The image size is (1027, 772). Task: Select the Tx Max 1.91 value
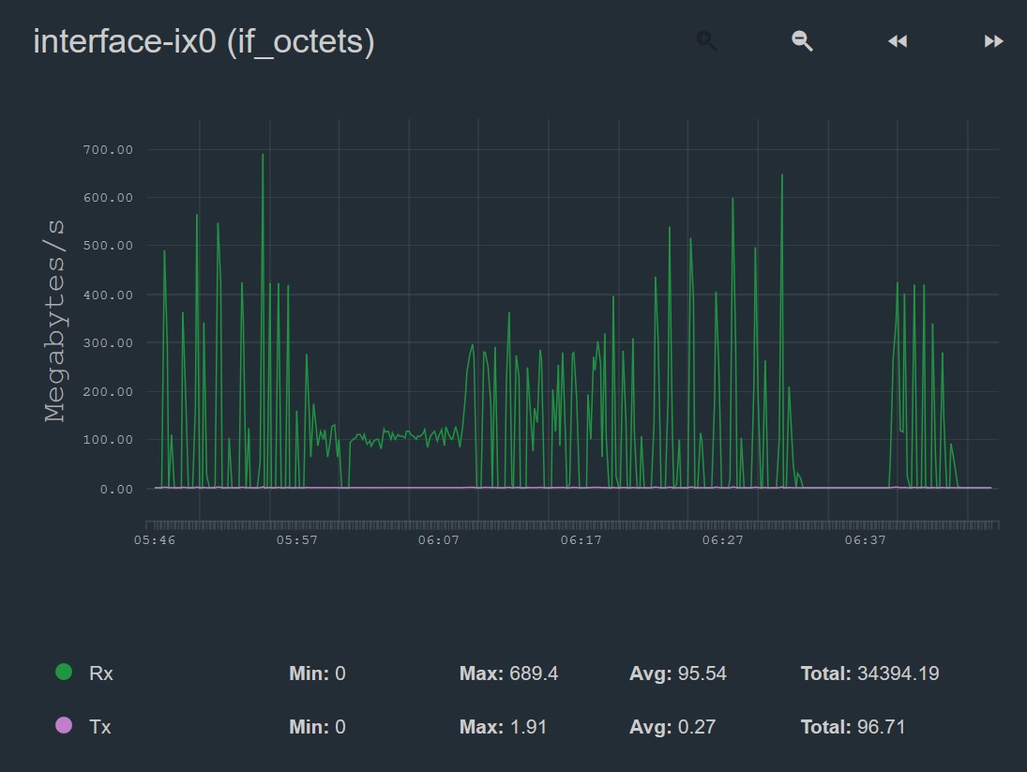coord(527,727)
